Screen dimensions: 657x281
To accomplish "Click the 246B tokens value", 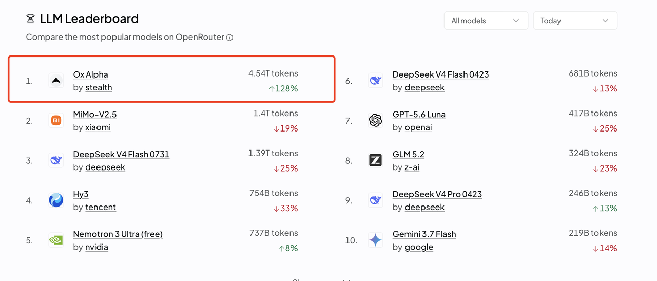I will pyautogui.click(x=593, y=193).
